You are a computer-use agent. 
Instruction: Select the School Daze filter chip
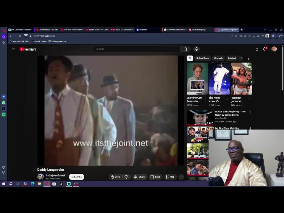coord(203,58)
